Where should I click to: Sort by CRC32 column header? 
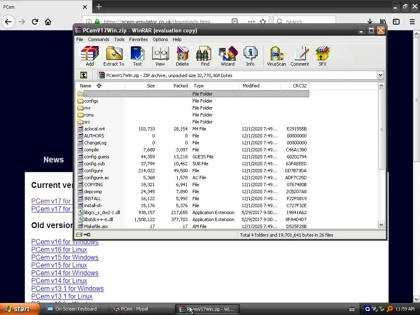(x=294, y=86)
